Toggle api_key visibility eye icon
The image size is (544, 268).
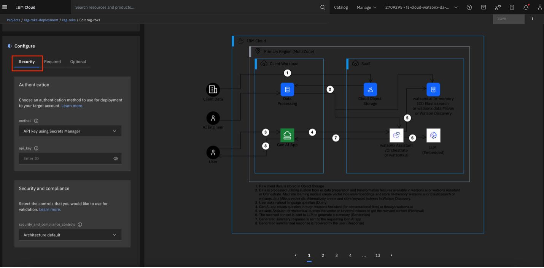[x=116, y=159]
